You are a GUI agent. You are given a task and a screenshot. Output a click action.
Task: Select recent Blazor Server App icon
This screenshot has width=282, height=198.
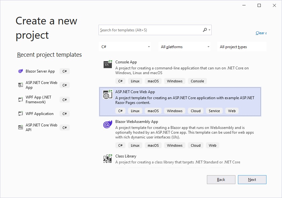[x=21, y=71]
